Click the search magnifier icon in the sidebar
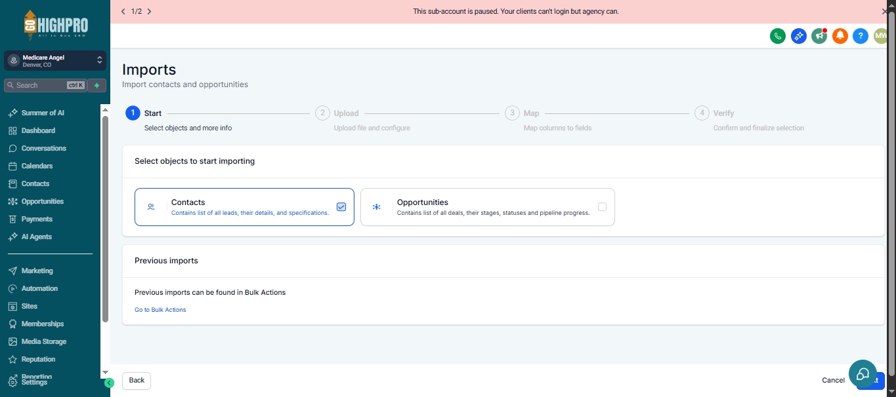The image size is (896, 397). click(11, 85)
